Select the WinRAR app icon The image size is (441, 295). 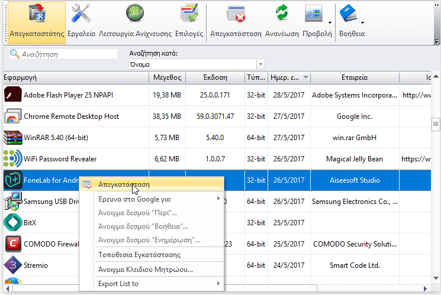[x=13, y=138]
